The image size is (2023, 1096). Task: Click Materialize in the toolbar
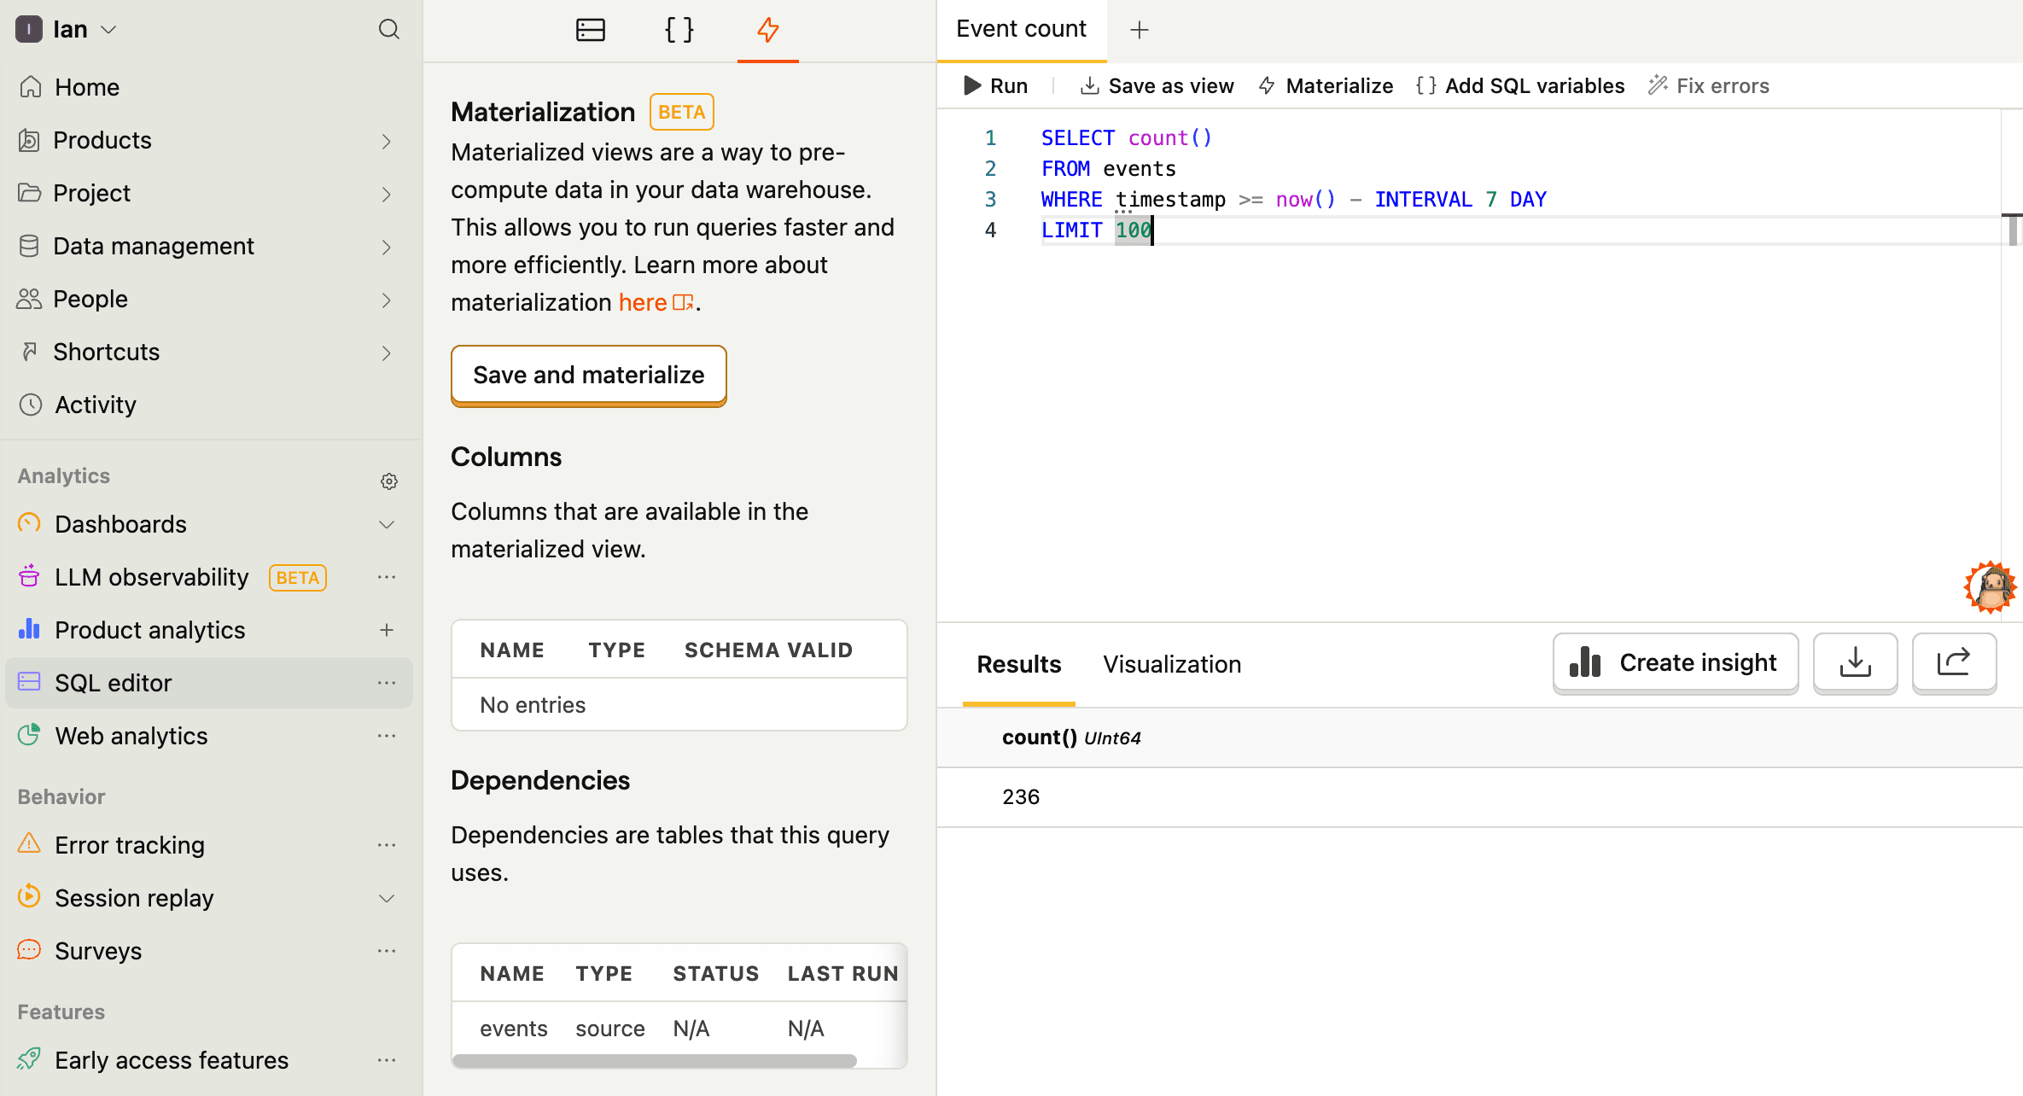1326,85
